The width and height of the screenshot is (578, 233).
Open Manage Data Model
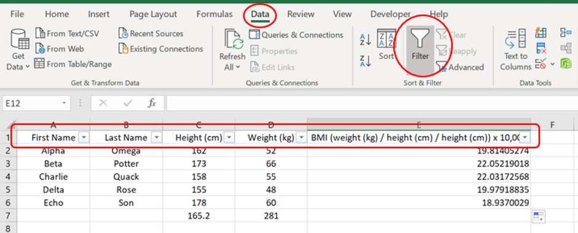(566, 64)
